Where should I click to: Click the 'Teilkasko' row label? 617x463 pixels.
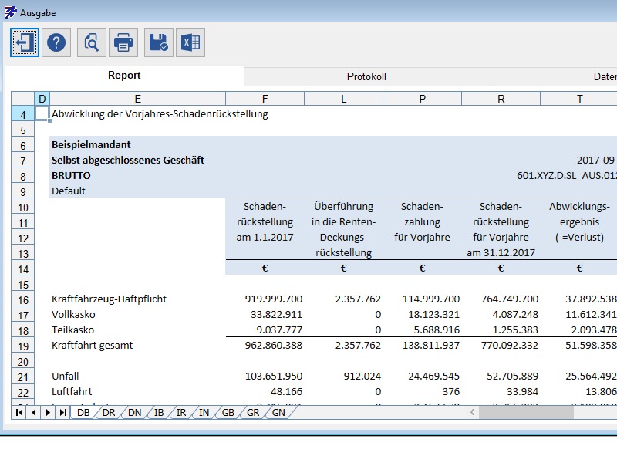tap(72, 330)
